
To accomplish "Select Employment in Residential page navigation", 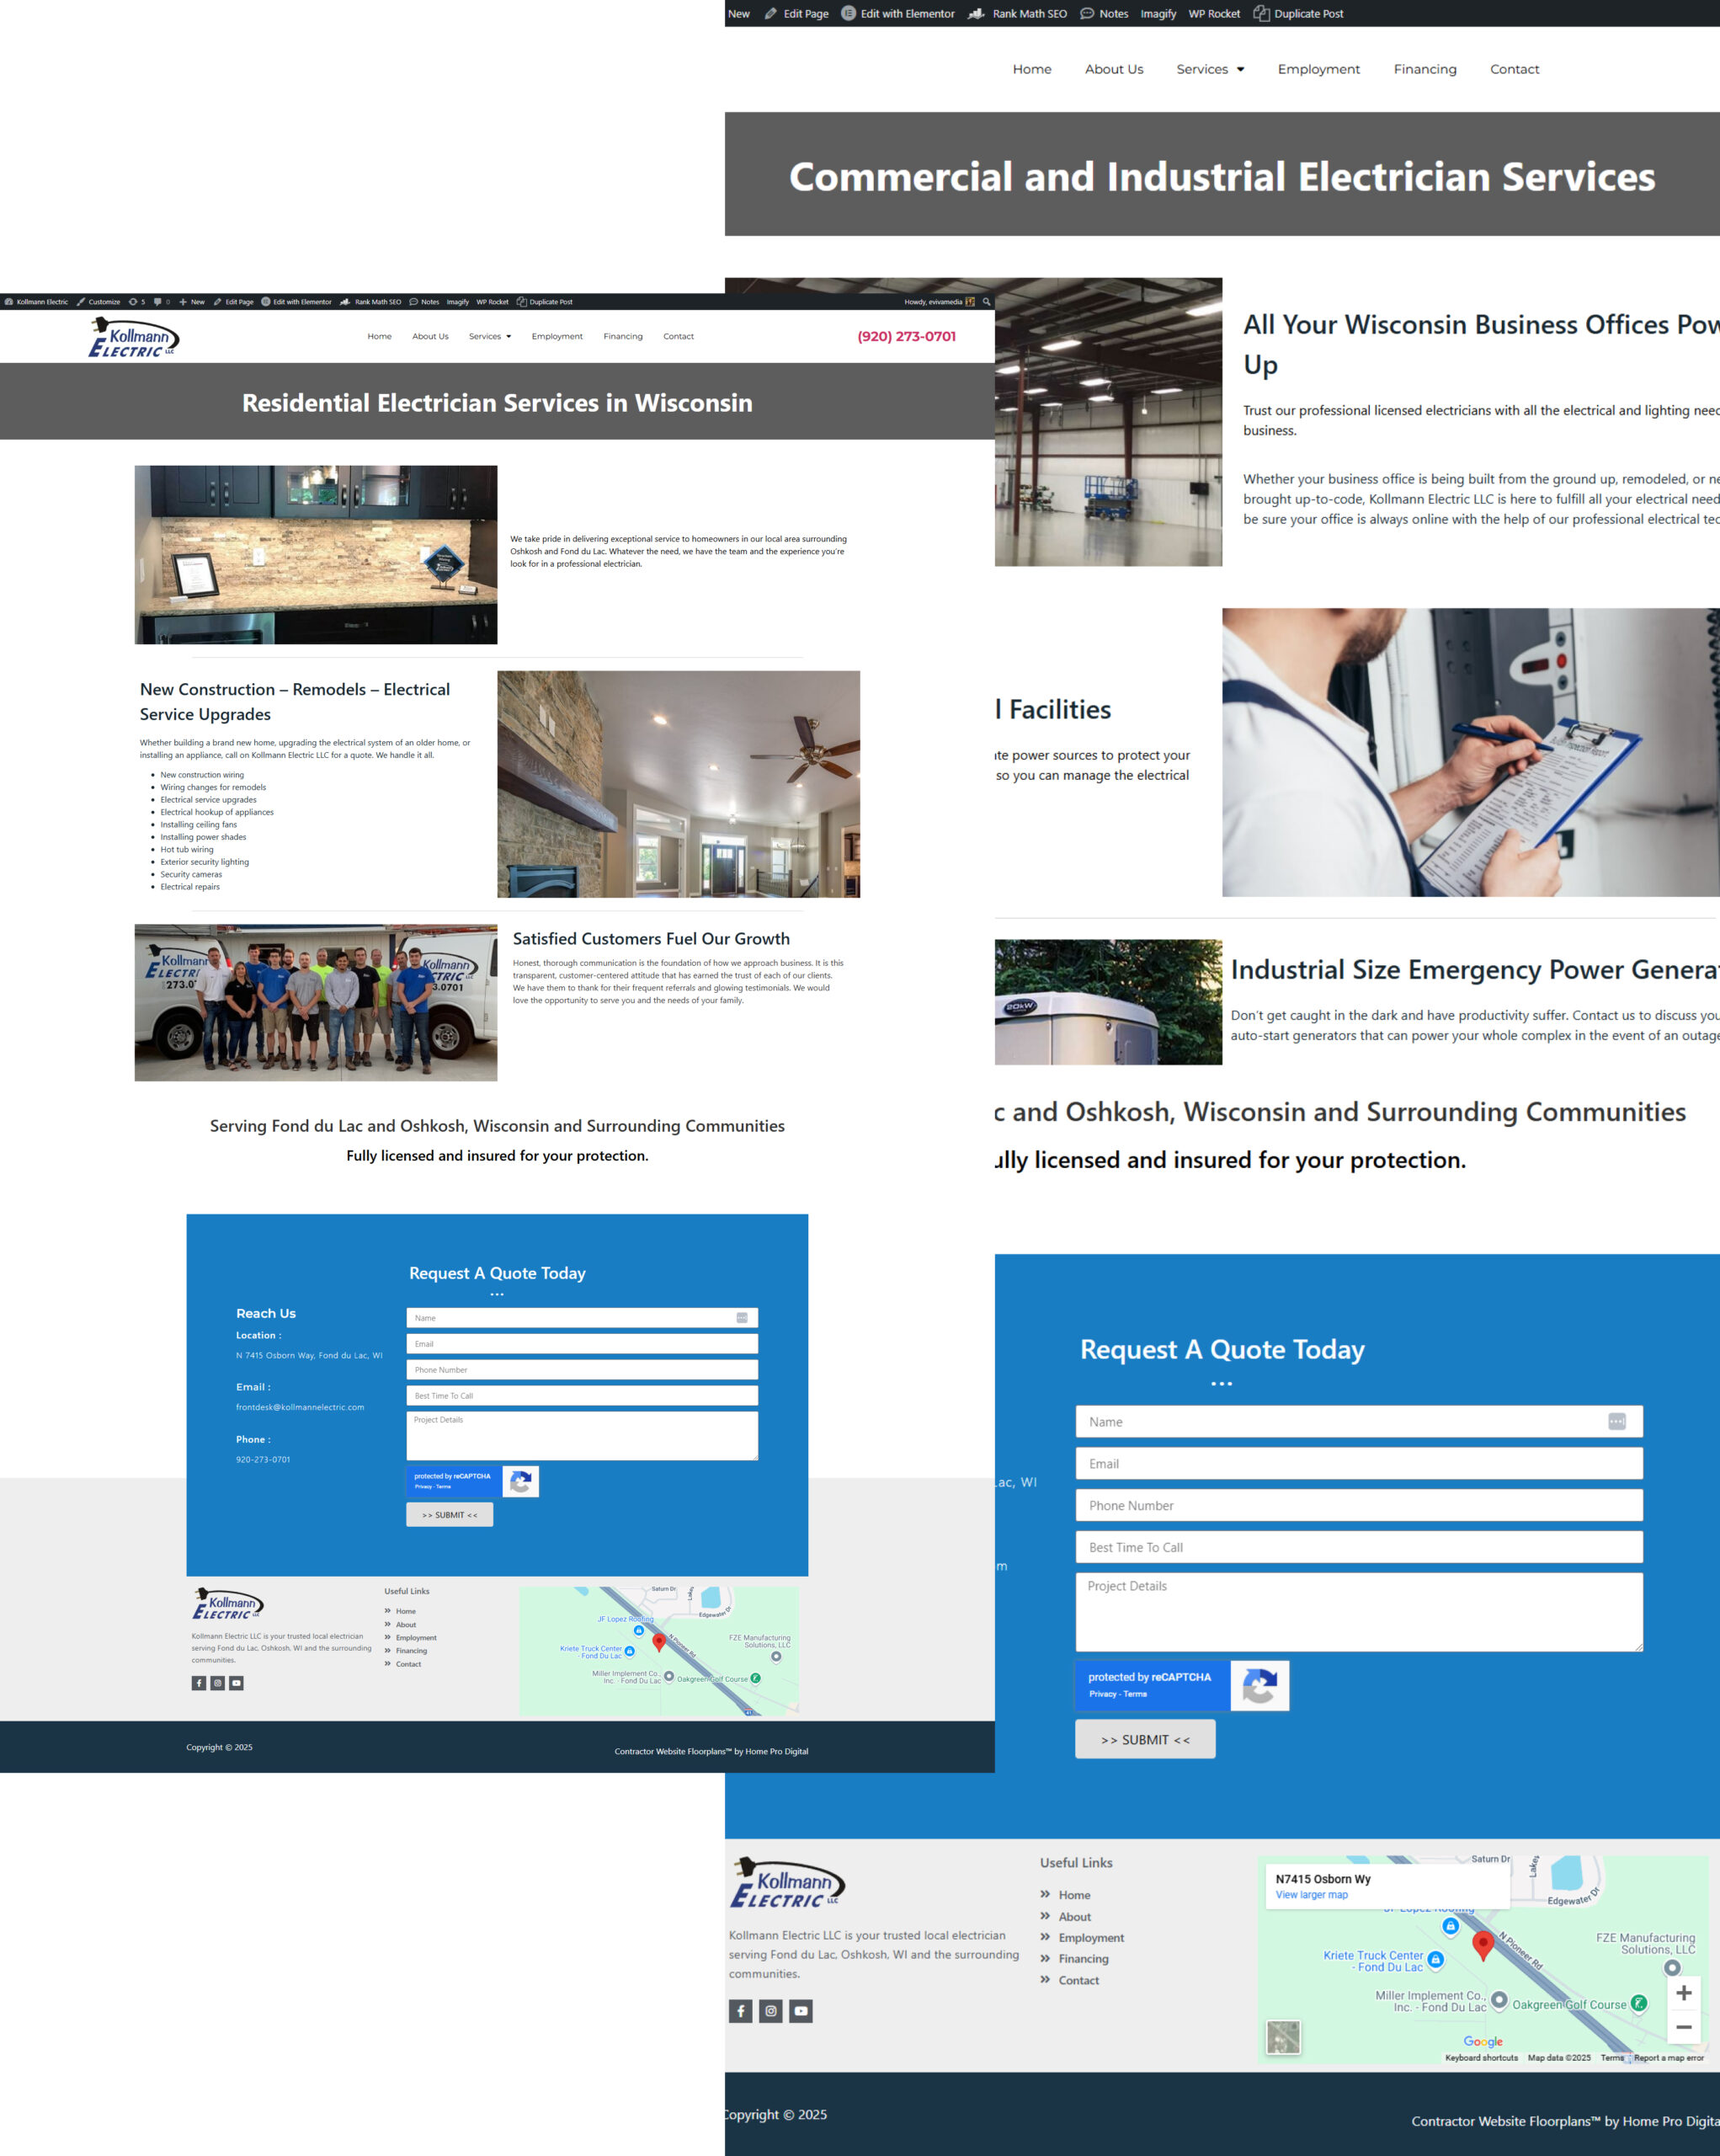I will 556,337.
